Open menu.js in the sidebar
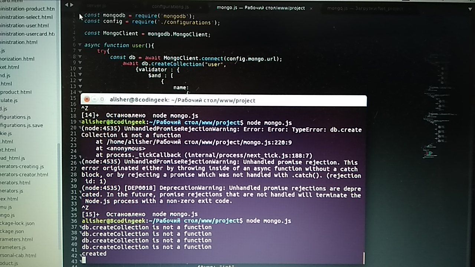 pyautogui.click(x=6, y=207)
